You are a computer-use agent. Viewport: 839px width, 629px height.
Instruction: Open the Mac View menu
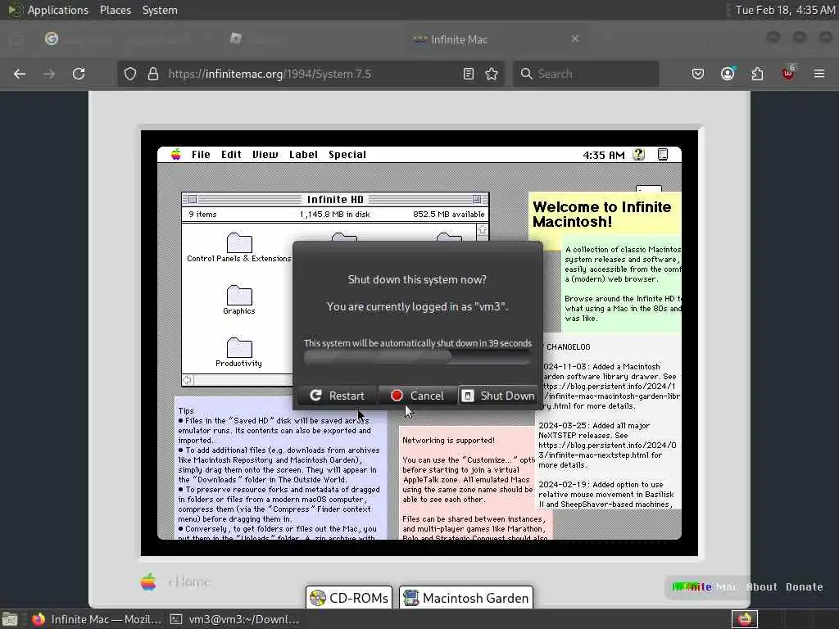pos(265,155)
